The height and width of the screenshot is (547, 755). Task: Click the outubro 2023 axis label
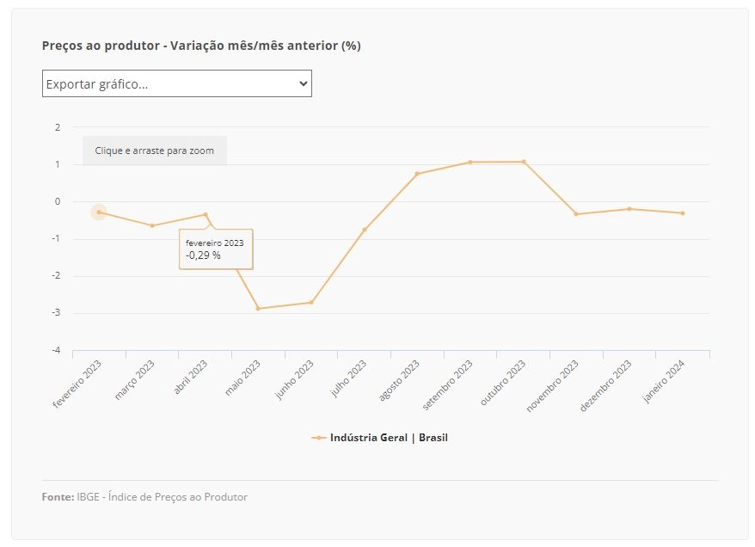click(x=503, y=383)
